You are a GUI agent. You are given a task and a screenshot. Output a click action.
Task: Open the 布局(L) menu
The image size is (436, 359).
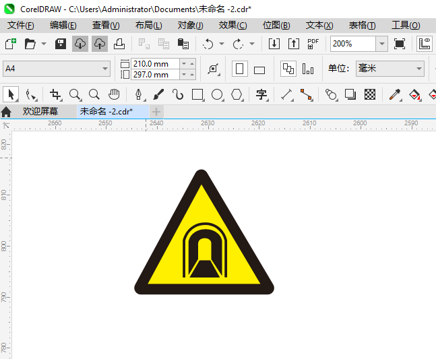point(148,26)
